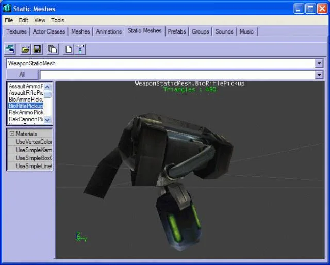Click the load entire package icon
This screenshot has height=265, width=330.
point(53,49)
